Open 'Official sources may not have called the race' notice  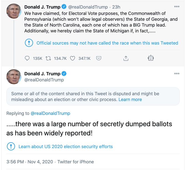[107, 43]
